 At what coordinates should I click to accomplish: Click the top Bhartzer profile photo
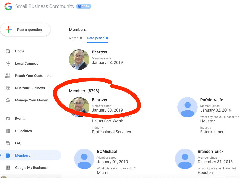79,59
